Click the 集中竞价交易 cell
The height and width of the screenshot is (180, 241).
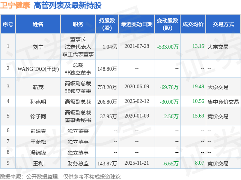[223, 101]
